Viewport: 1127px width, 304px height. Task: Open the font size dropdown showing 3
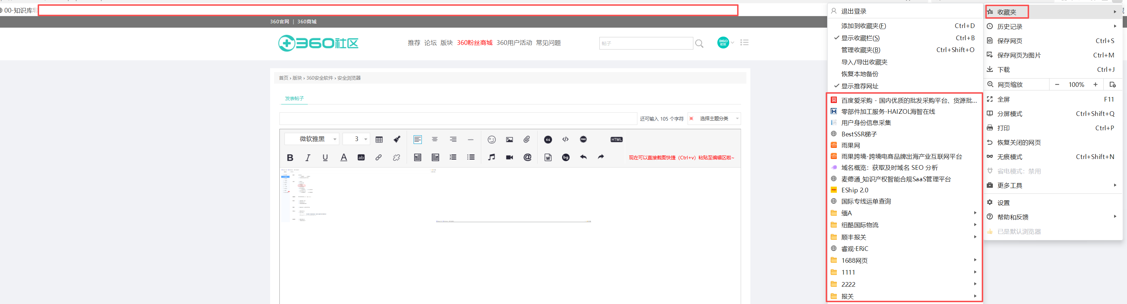coord(356,139)
